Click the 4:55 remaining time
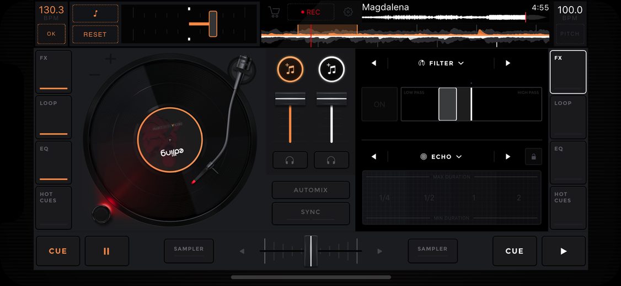Image resolution: width=621 pixels, height=286 pixels. point(540,8)
